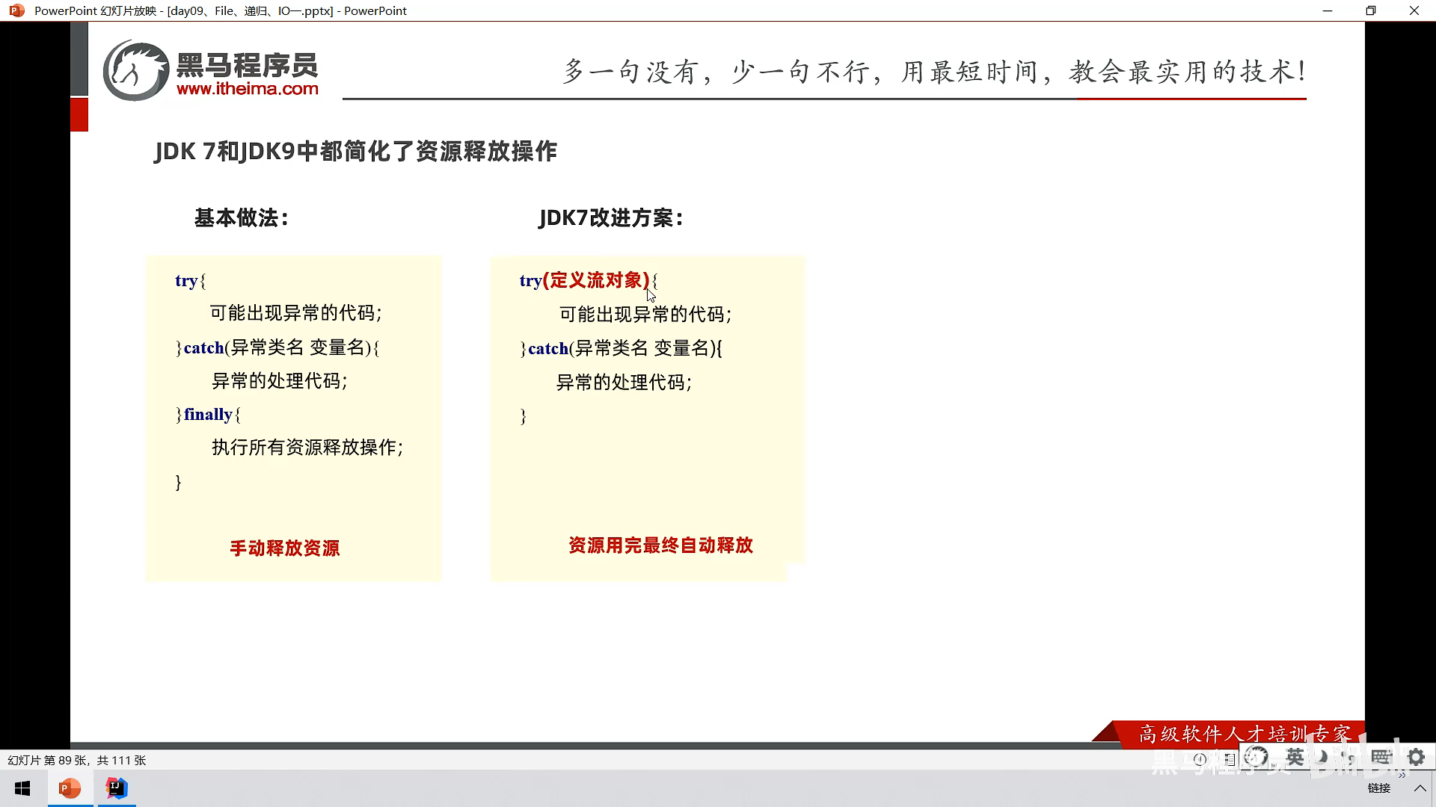The width and height of the screenshot is (1436, 807).
Task: Switch to PowerPoint in the taskbar
Action: click(70, 788)
